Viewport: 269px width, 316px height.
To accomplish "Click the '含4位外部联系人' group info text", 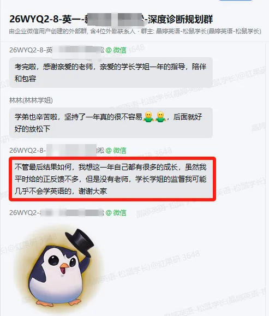I will coord(112,32).
